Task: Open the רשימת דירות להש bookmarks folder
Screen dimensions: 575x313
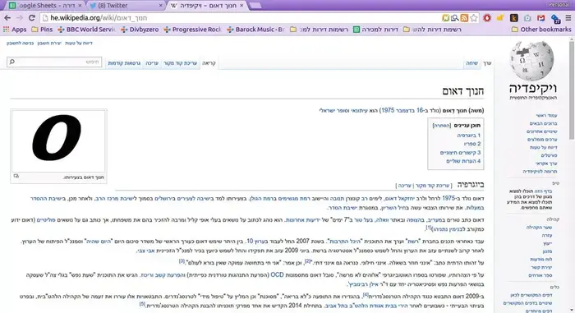Action: (x=432, y=30)
